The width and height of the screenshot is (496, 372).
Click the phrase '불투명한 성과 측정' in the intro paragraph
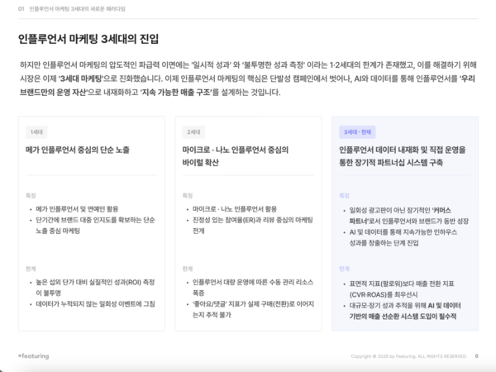[x=274, y=64]
